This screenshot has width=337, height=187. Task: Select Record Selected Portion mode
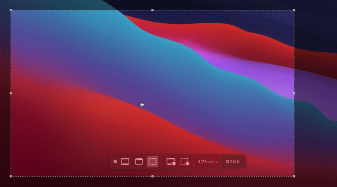(x=185, y=162)
